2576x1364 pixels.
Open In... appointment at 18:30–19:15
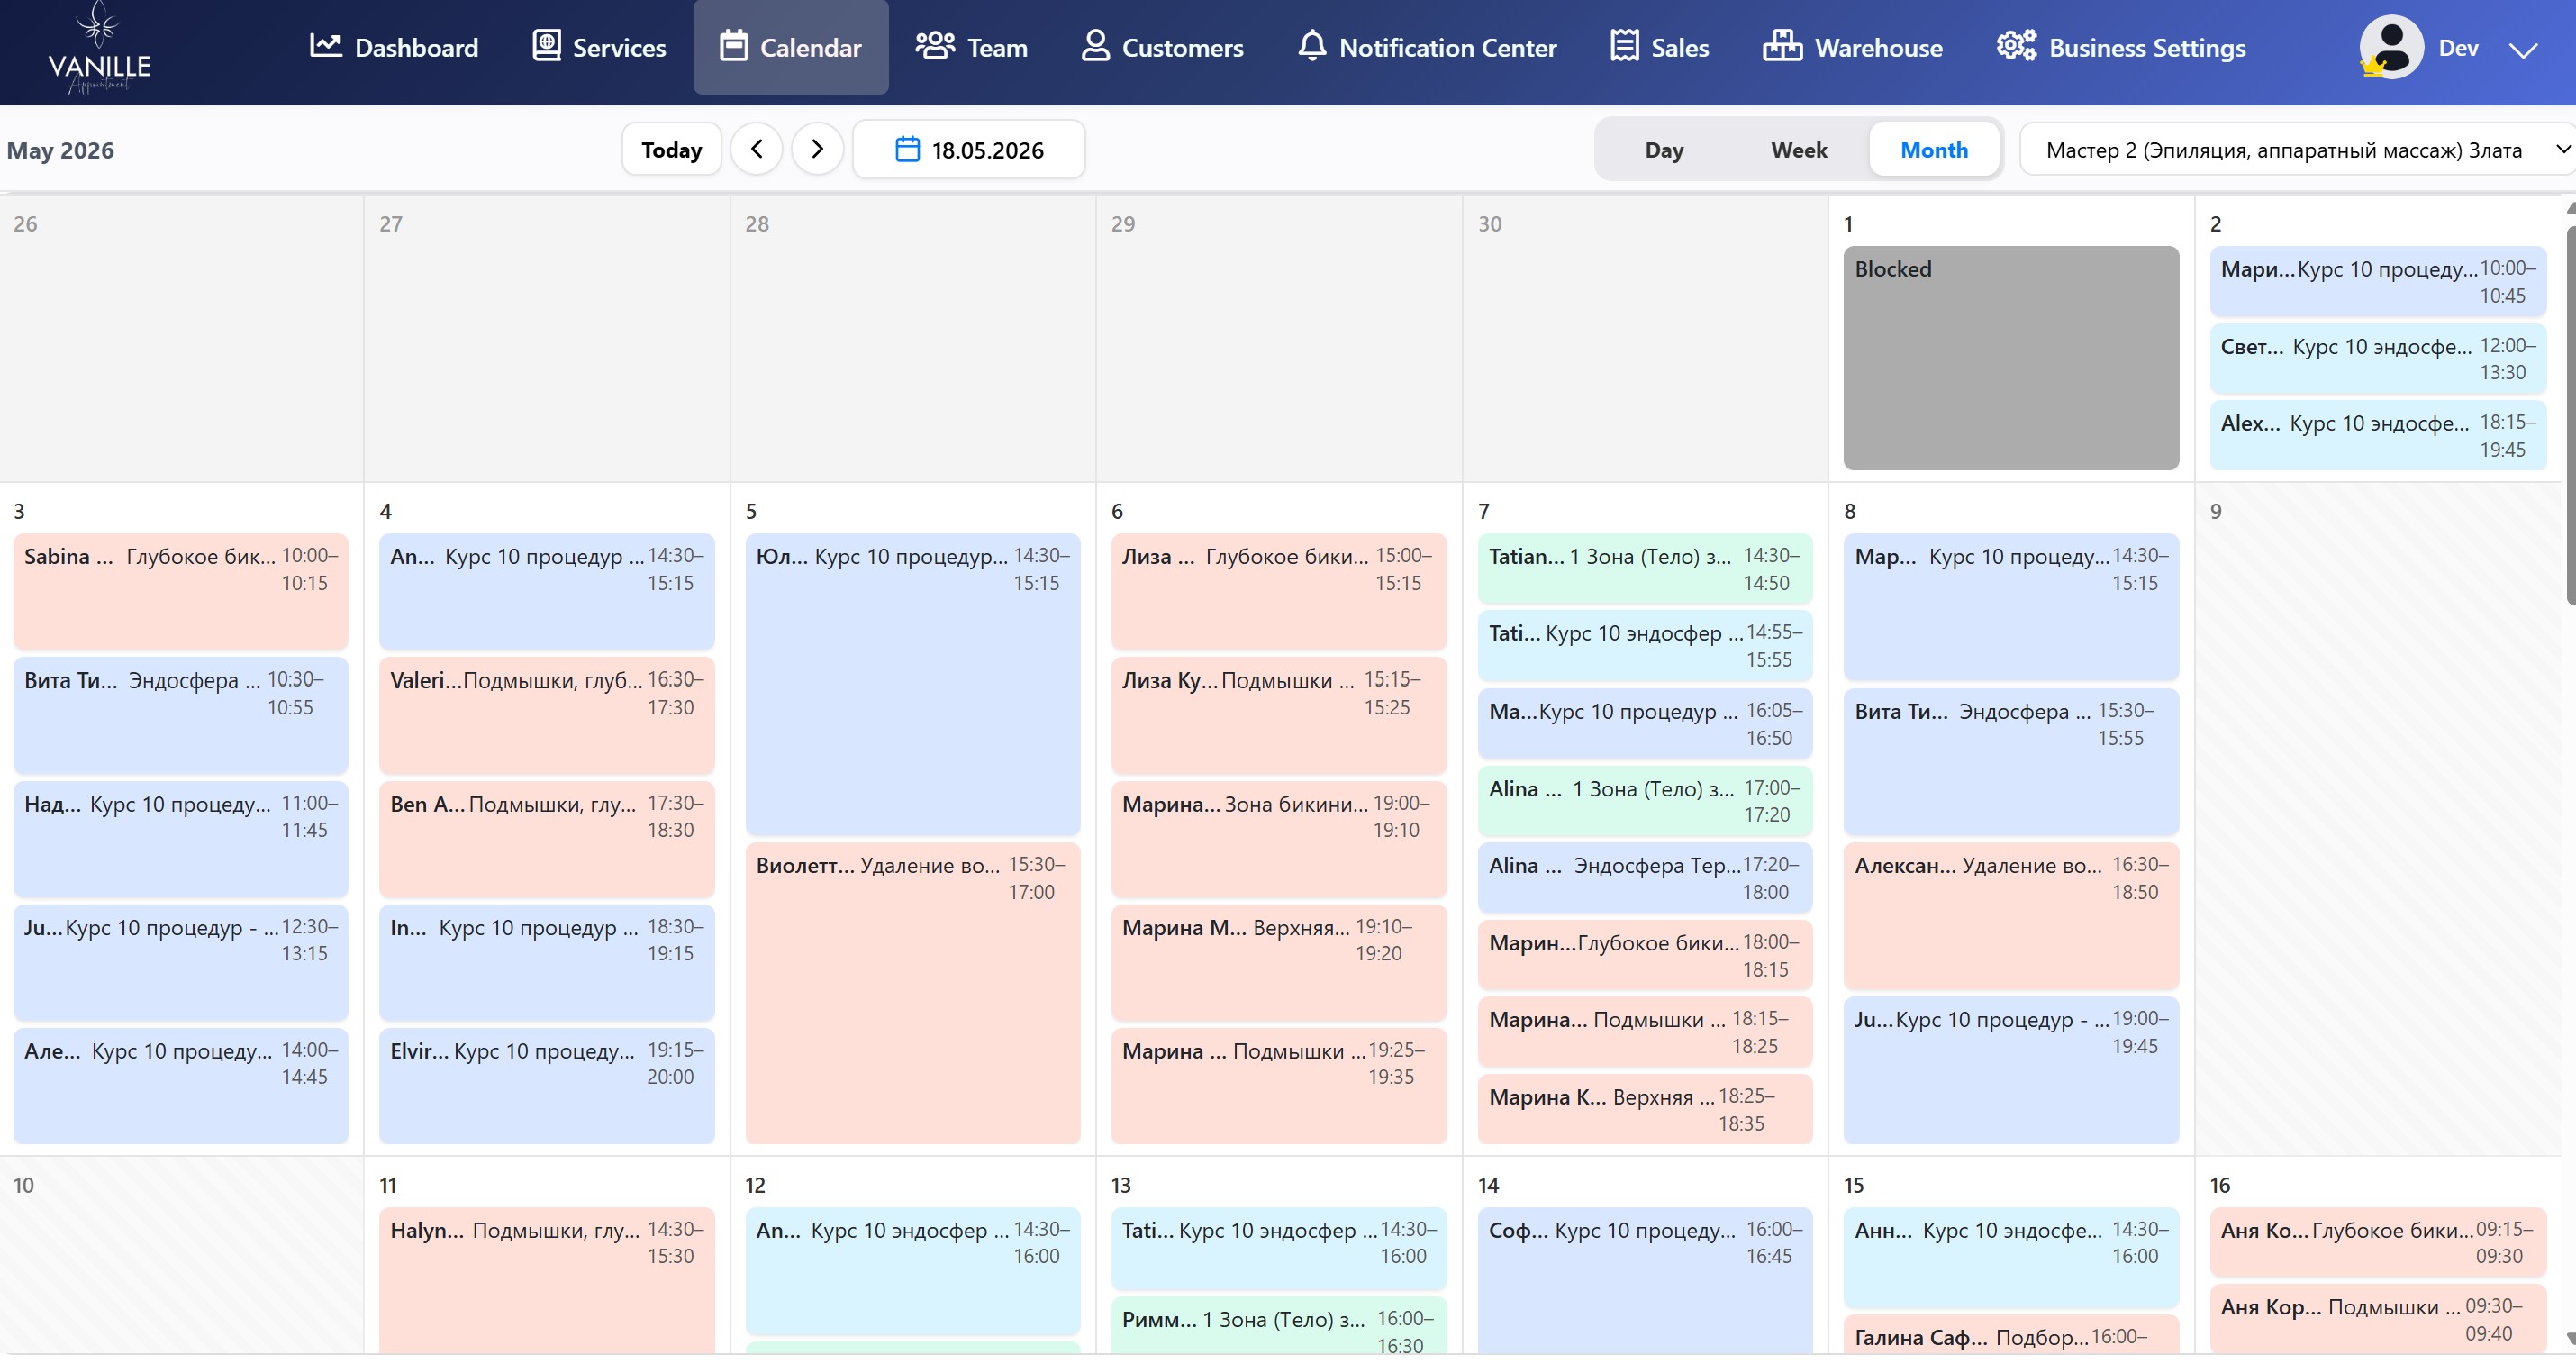pos(547,963)
